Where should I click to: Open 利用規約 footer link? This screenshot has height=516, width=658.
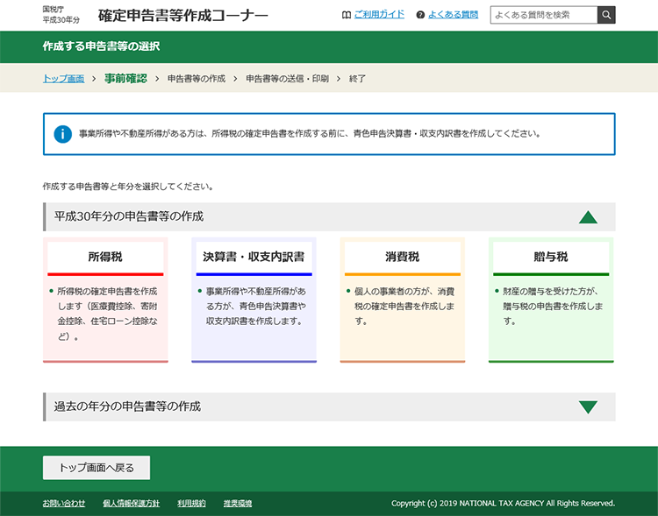(191, 503)
